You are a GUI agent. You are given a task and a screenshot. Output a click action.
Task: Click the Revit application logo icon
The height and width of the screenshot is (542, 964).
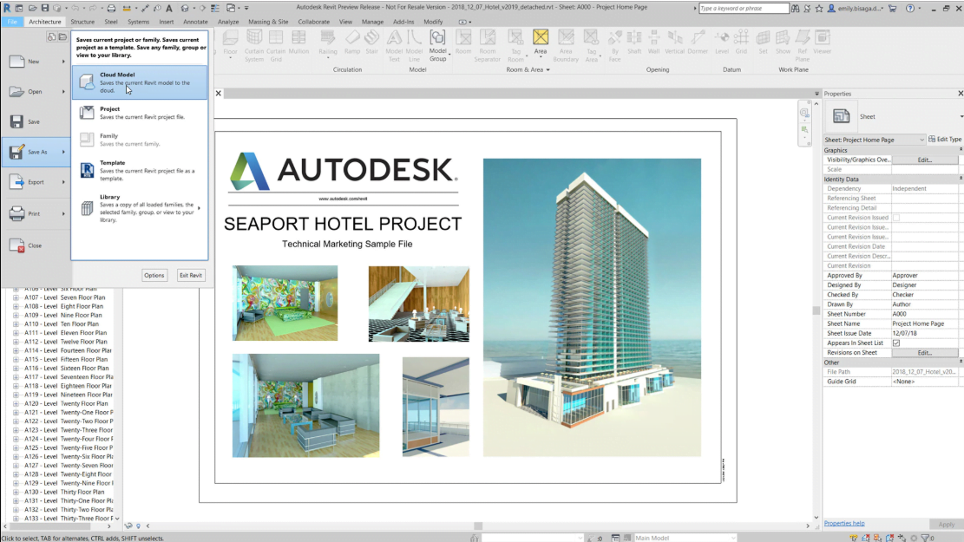7,8
